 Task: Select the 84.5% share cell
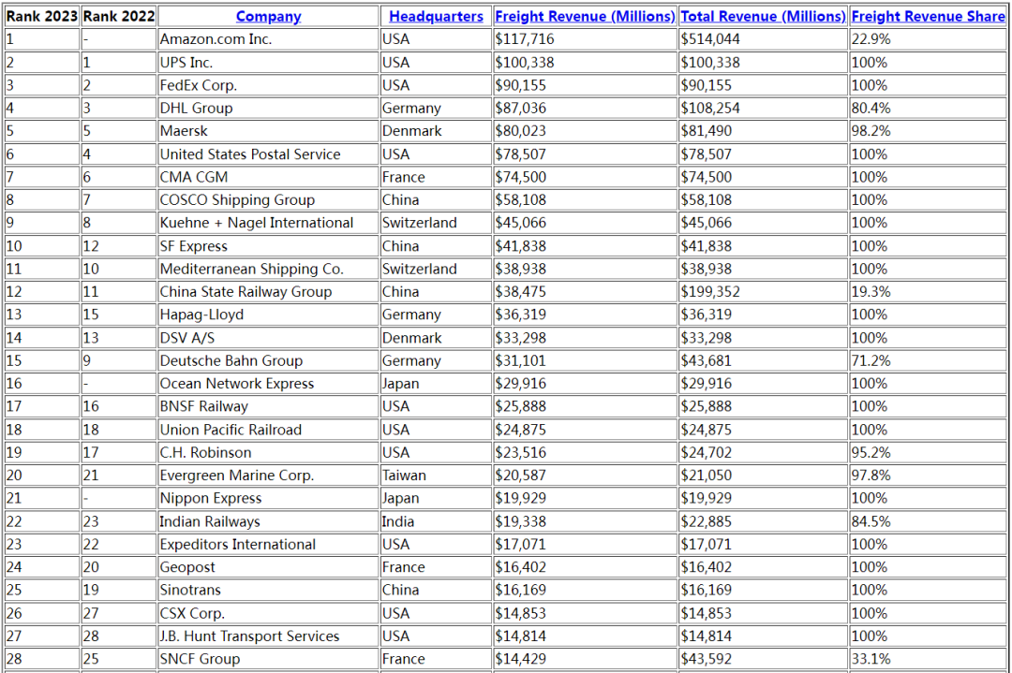928,521
